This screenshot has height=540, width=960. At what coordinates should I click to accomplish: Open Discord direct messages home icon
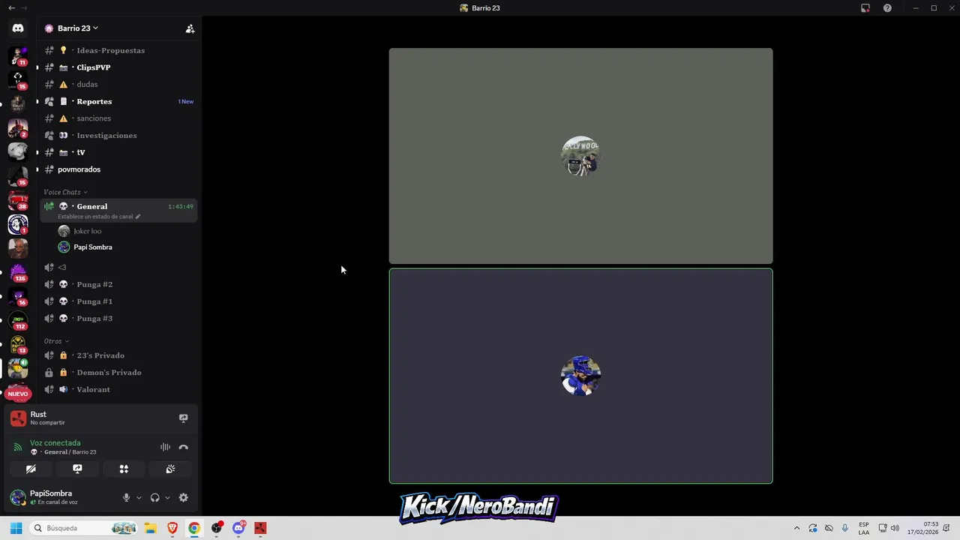click(18, 28)
